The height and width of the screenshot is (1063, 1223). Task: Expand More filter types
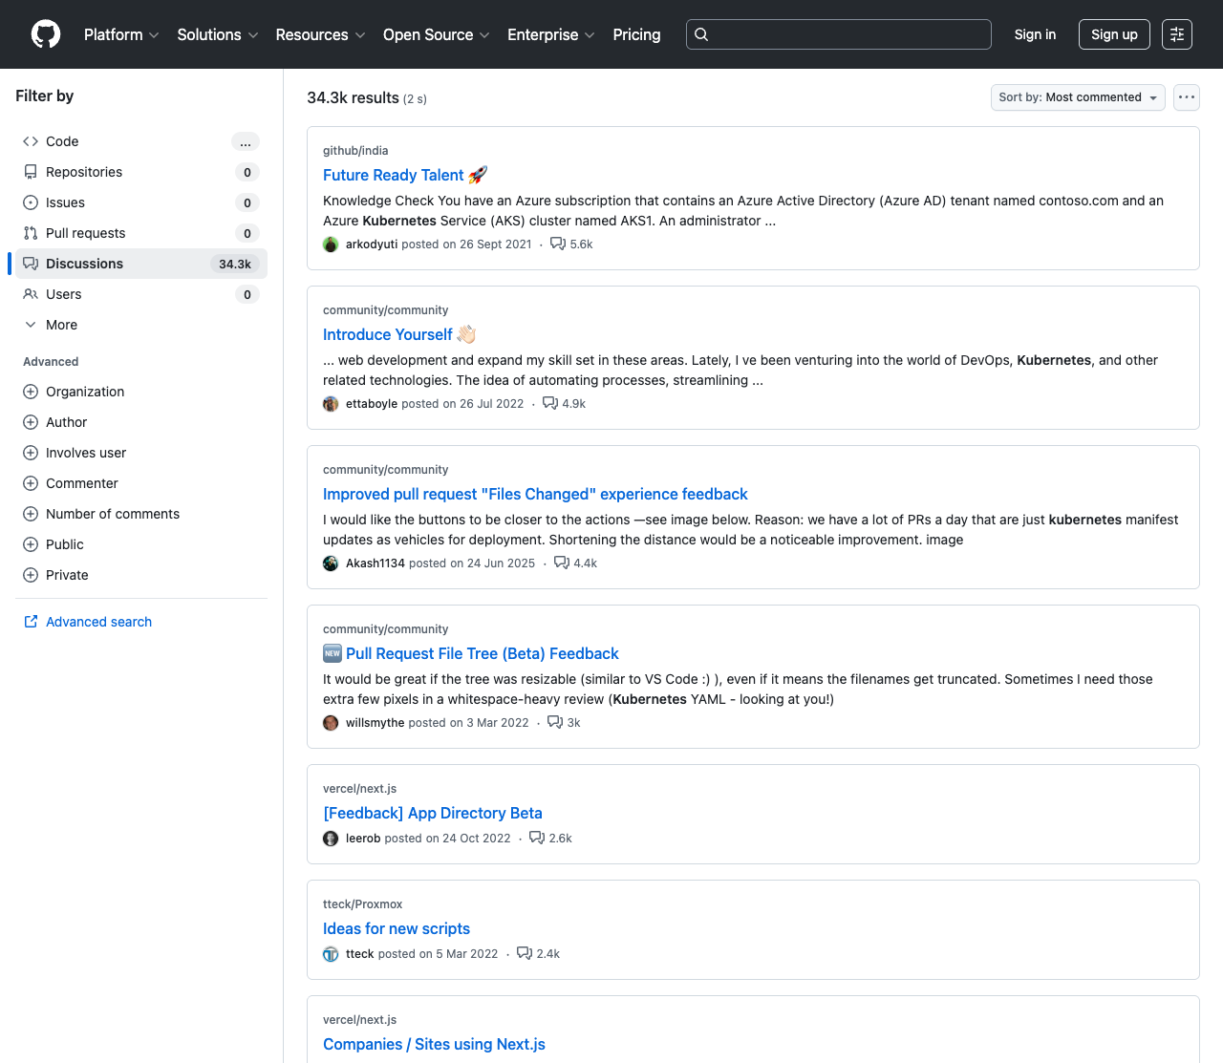tap(141, 325)
